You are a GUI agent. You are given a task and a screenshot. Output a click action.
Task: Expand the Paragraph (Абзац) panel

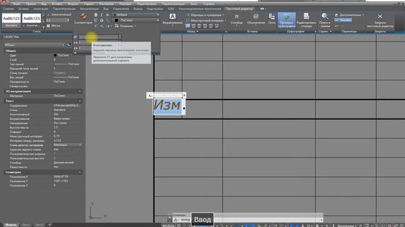pyautogui.click(x=192, y=32)
